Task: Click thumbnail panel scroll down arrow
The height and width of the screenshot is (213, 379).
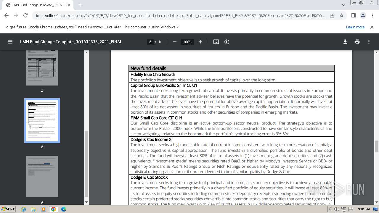Action: (86, 202)
